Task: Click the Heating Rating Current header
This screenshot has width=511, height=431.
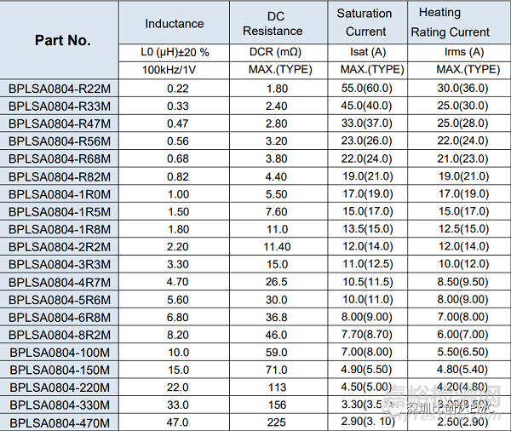Action: pos(451,23)
